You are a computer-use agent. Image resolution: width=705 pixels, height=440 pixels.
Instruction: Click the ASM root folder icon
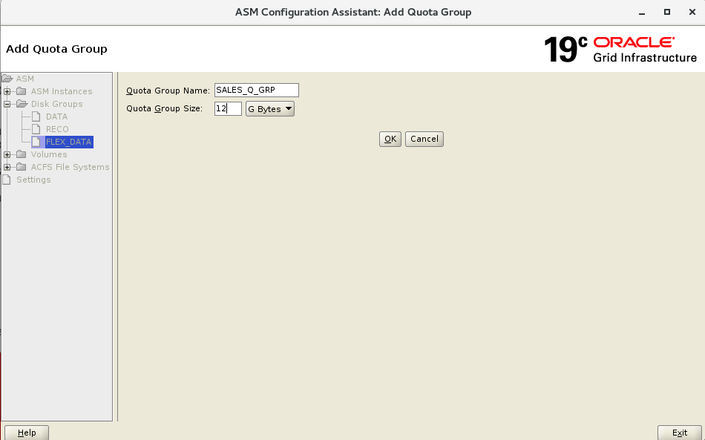(x=7, y=79)
